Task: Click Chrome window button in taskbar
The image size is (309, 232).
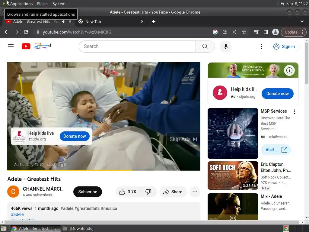Action: click(36, 228)
